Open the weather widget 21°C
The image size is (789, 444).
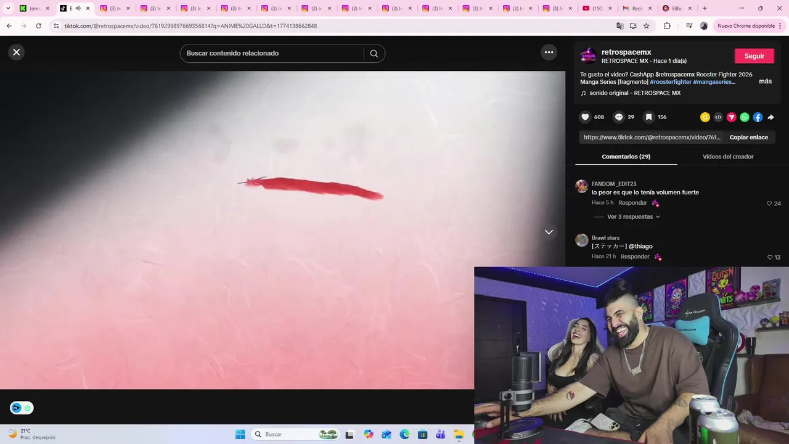[x=31, y=434]
